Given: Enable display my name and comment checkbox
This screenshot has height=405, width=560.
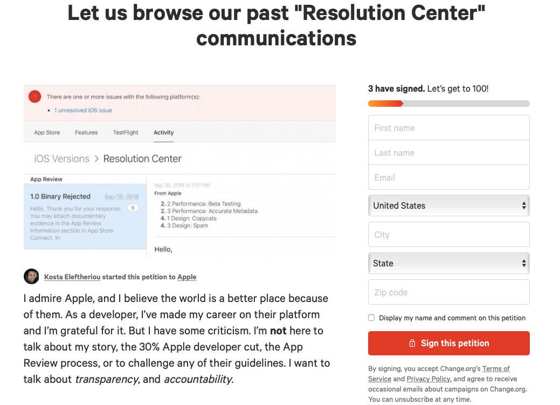Looking at the screenshot, I should tap(371, 318).
